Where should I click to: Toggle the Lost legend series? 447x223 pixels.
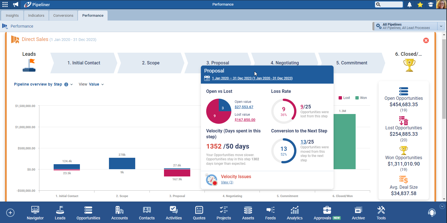pos(344,98)
